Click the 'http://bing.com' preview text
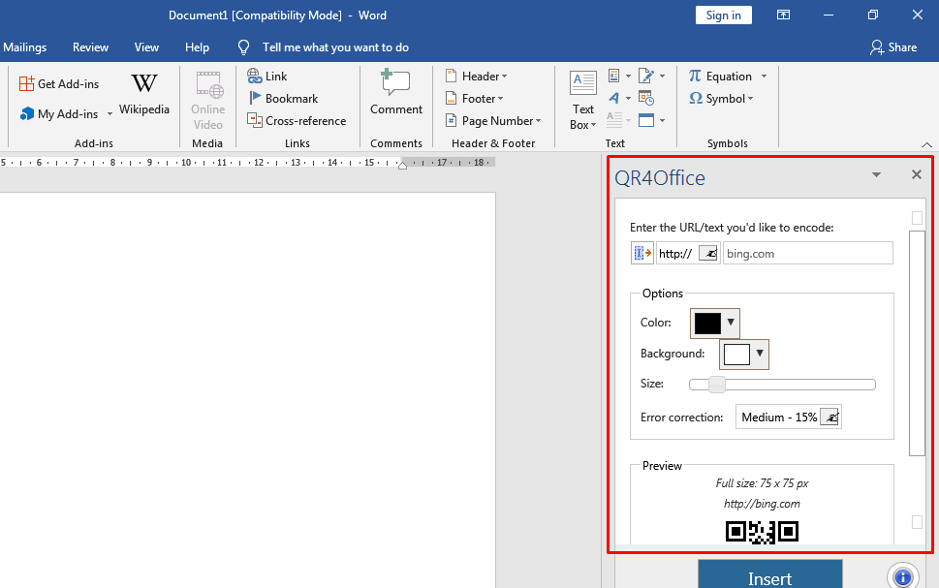Screen dimensions: 939x588 pos(762,504)
